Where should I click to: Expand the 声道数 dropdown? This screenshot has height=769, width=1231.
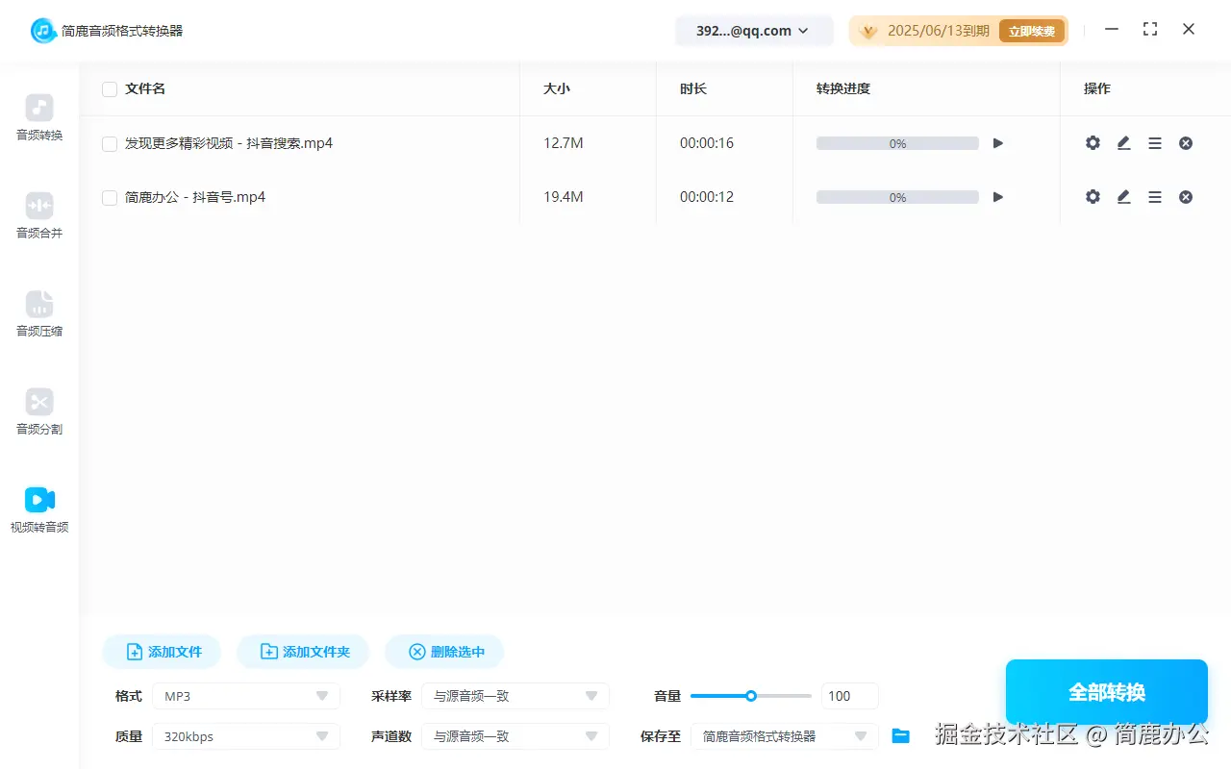coord(515,736)
